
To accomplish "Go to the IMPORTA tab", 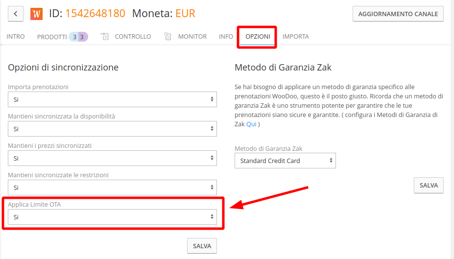I will (296, 36).
